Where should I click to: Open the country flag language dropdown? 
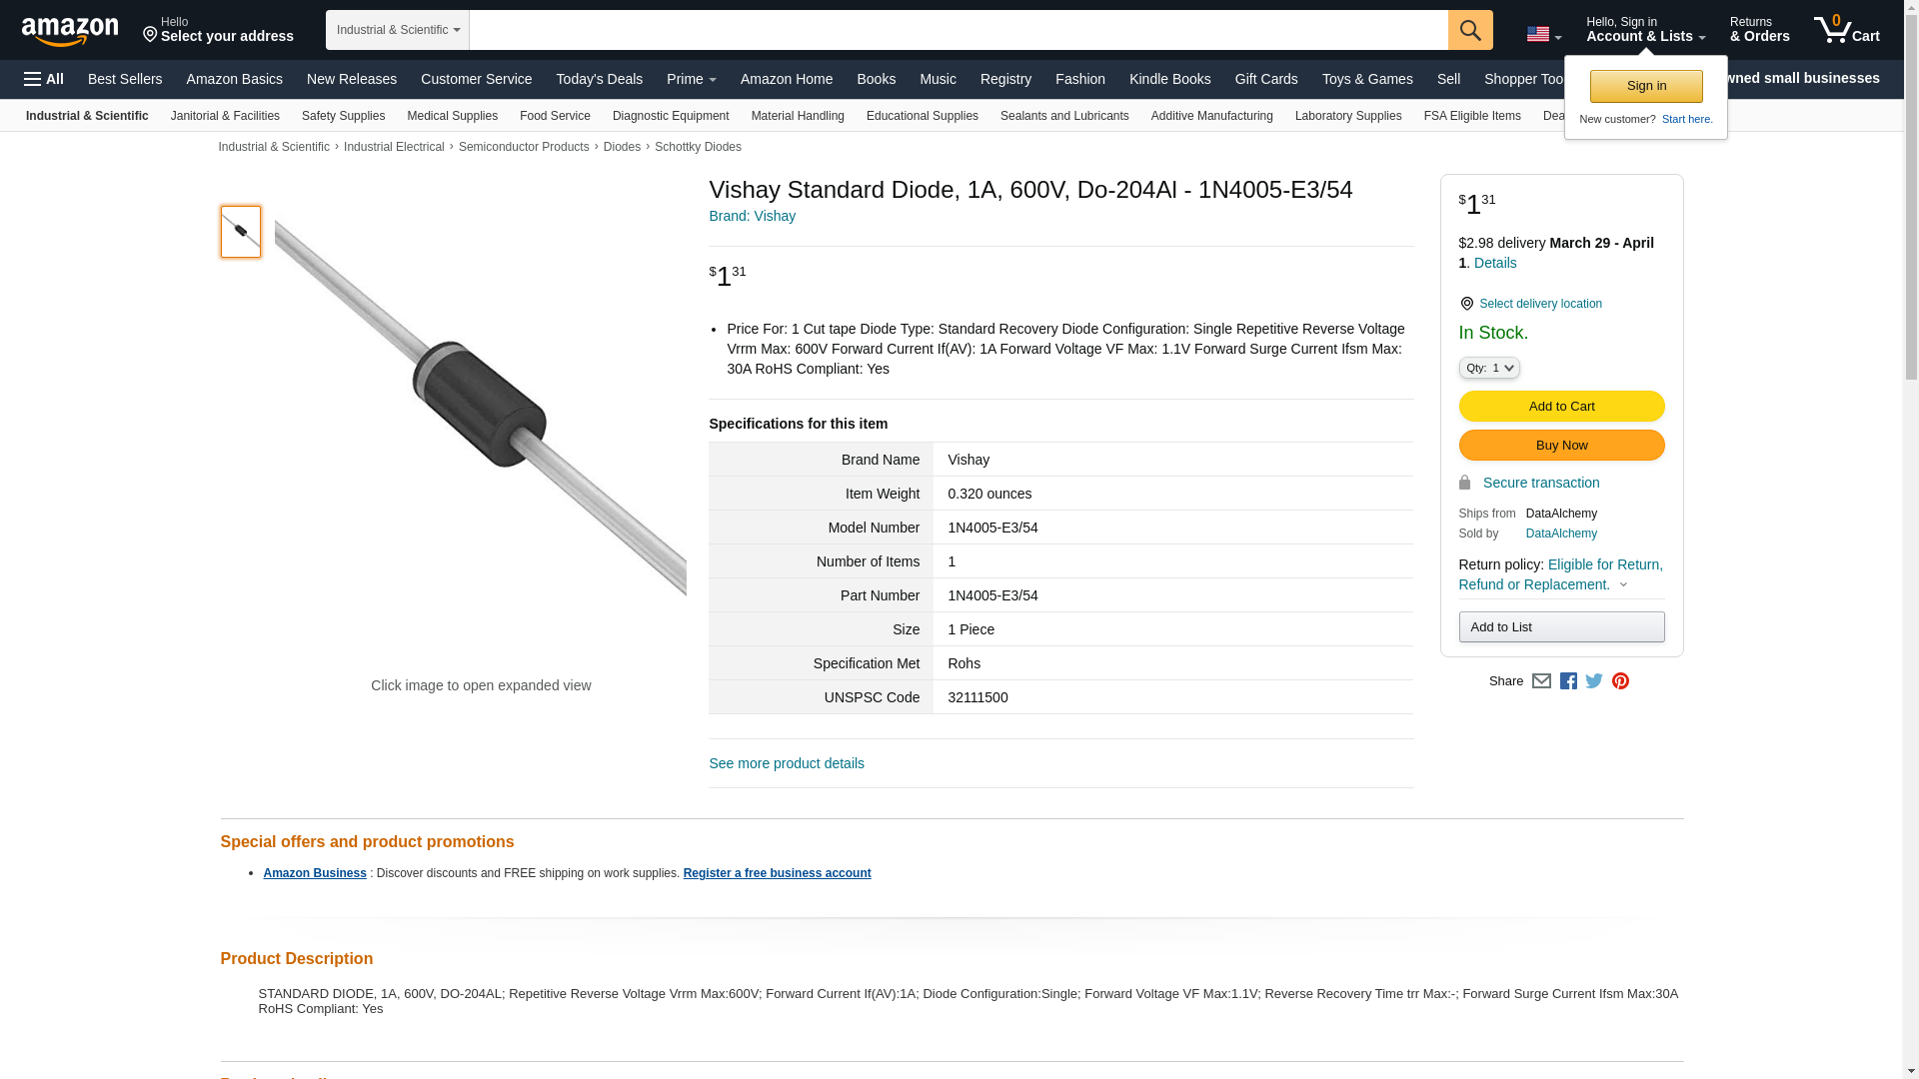[1543, 35]
